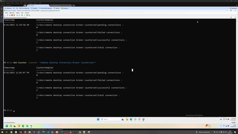
Task: Open a new tab with plus button
Action: point(74,6)
